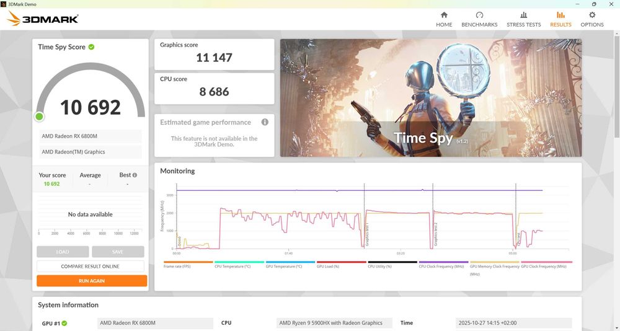The image size is (620, 331).
Task: Click the No data available text
Action: 90,214
